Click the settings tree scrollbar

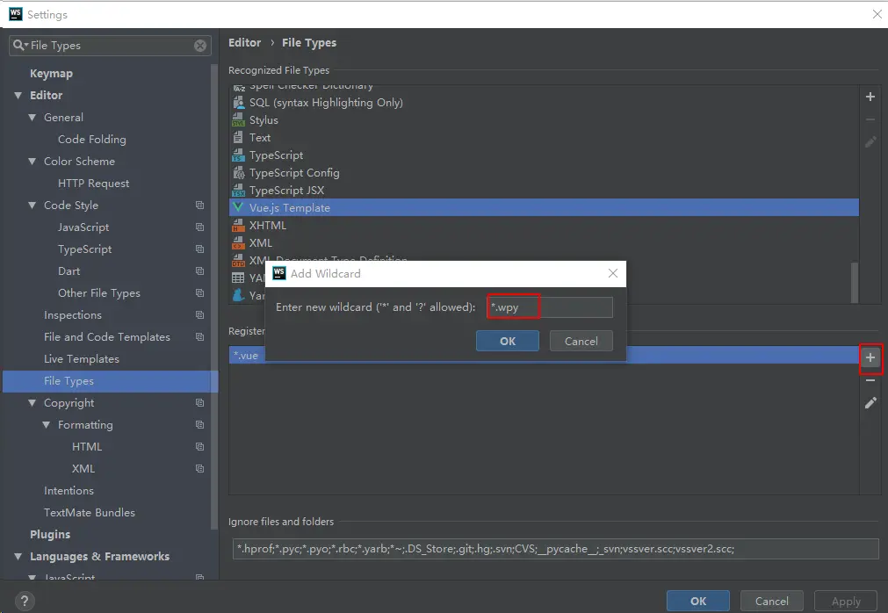214,297
